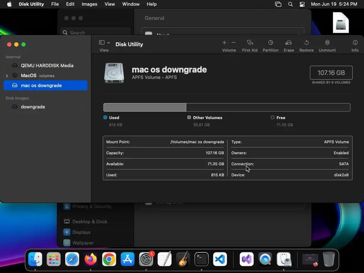Expand the MacOS volumes disclosure arrow
364x273 pixels.
[x=7, y=76]
